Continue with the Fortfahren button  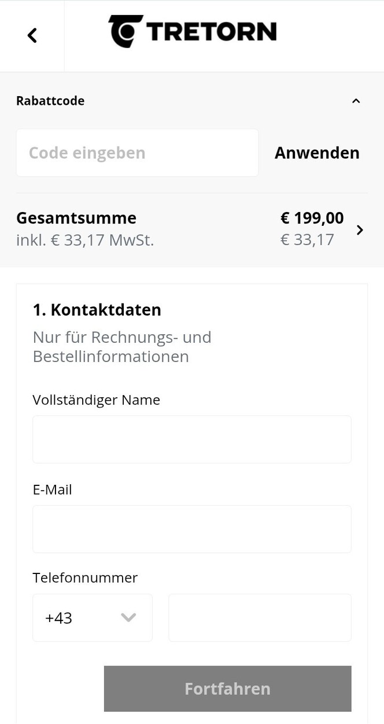point(228,689)
